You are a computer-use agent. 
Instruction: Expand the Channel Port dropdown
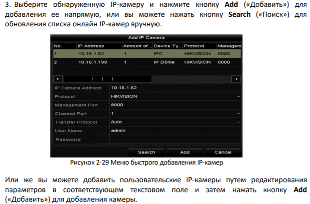tap(175, 114)
